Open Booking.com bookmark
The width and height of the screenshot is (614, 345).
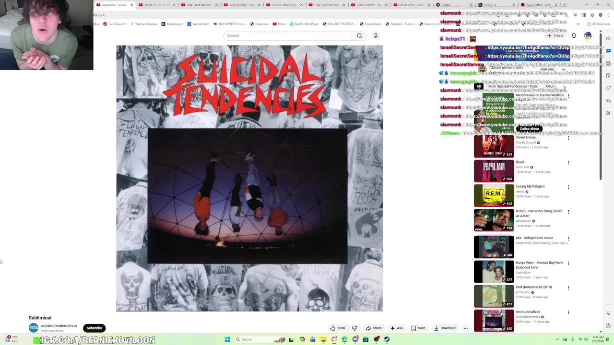pos(173,24)
